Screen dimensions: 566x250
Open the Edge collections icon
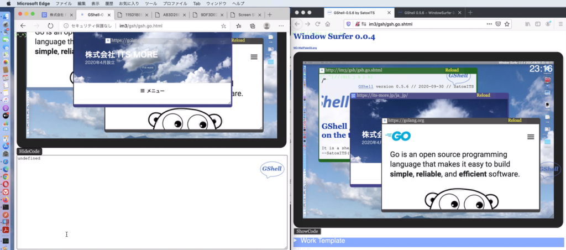pos(253,25)
